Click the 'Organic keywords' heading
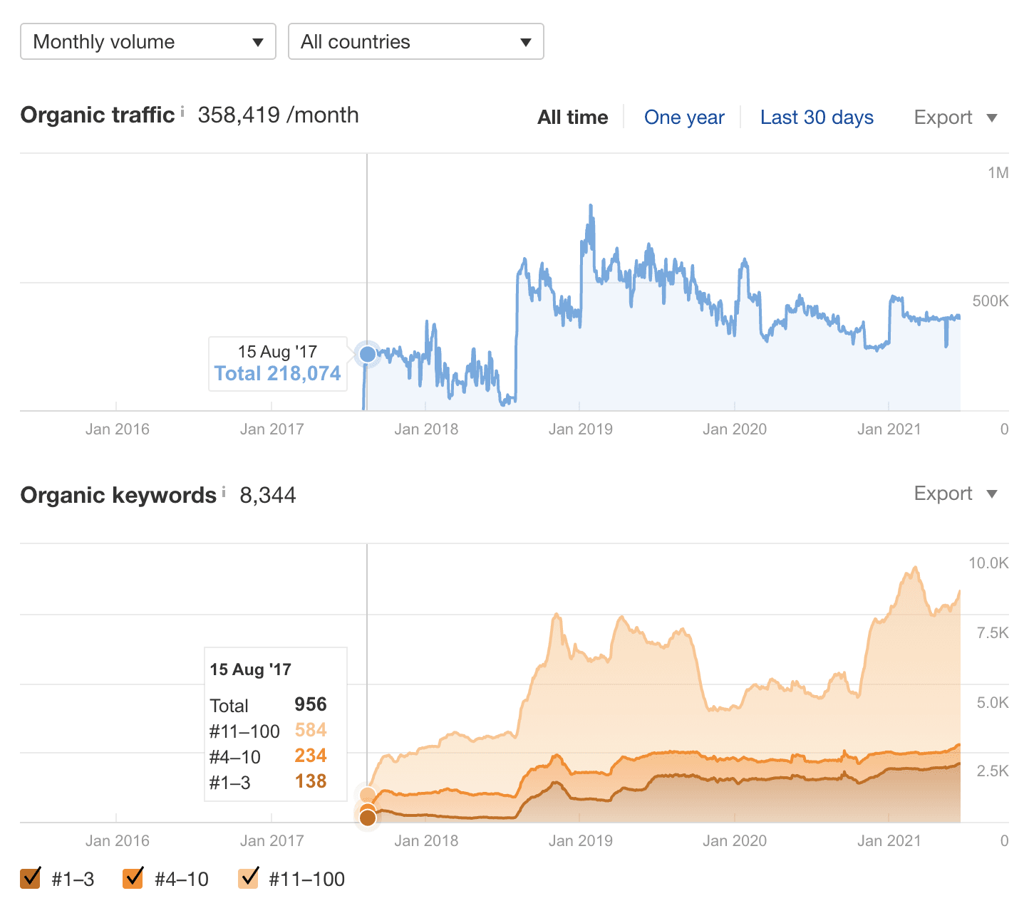 [118, 495]
